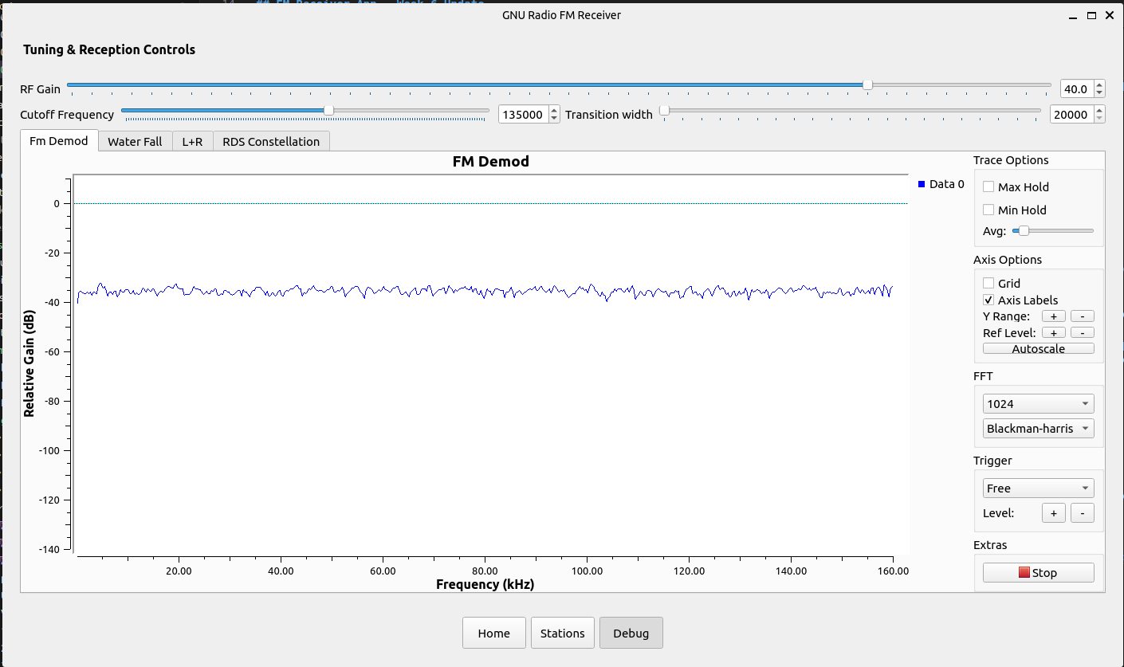
Task: Select the L+R tab
Action: pos(192,142)
